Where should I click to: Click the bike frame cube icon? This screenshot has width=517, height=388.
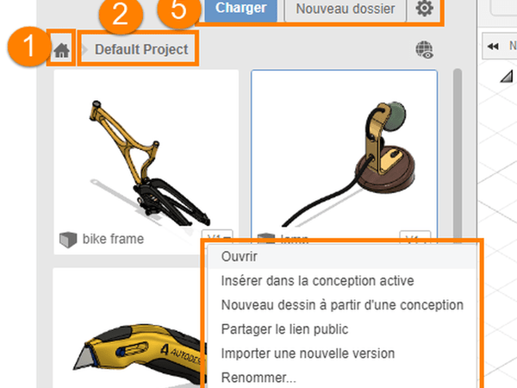pyautogui.click(x=68, y=239)
